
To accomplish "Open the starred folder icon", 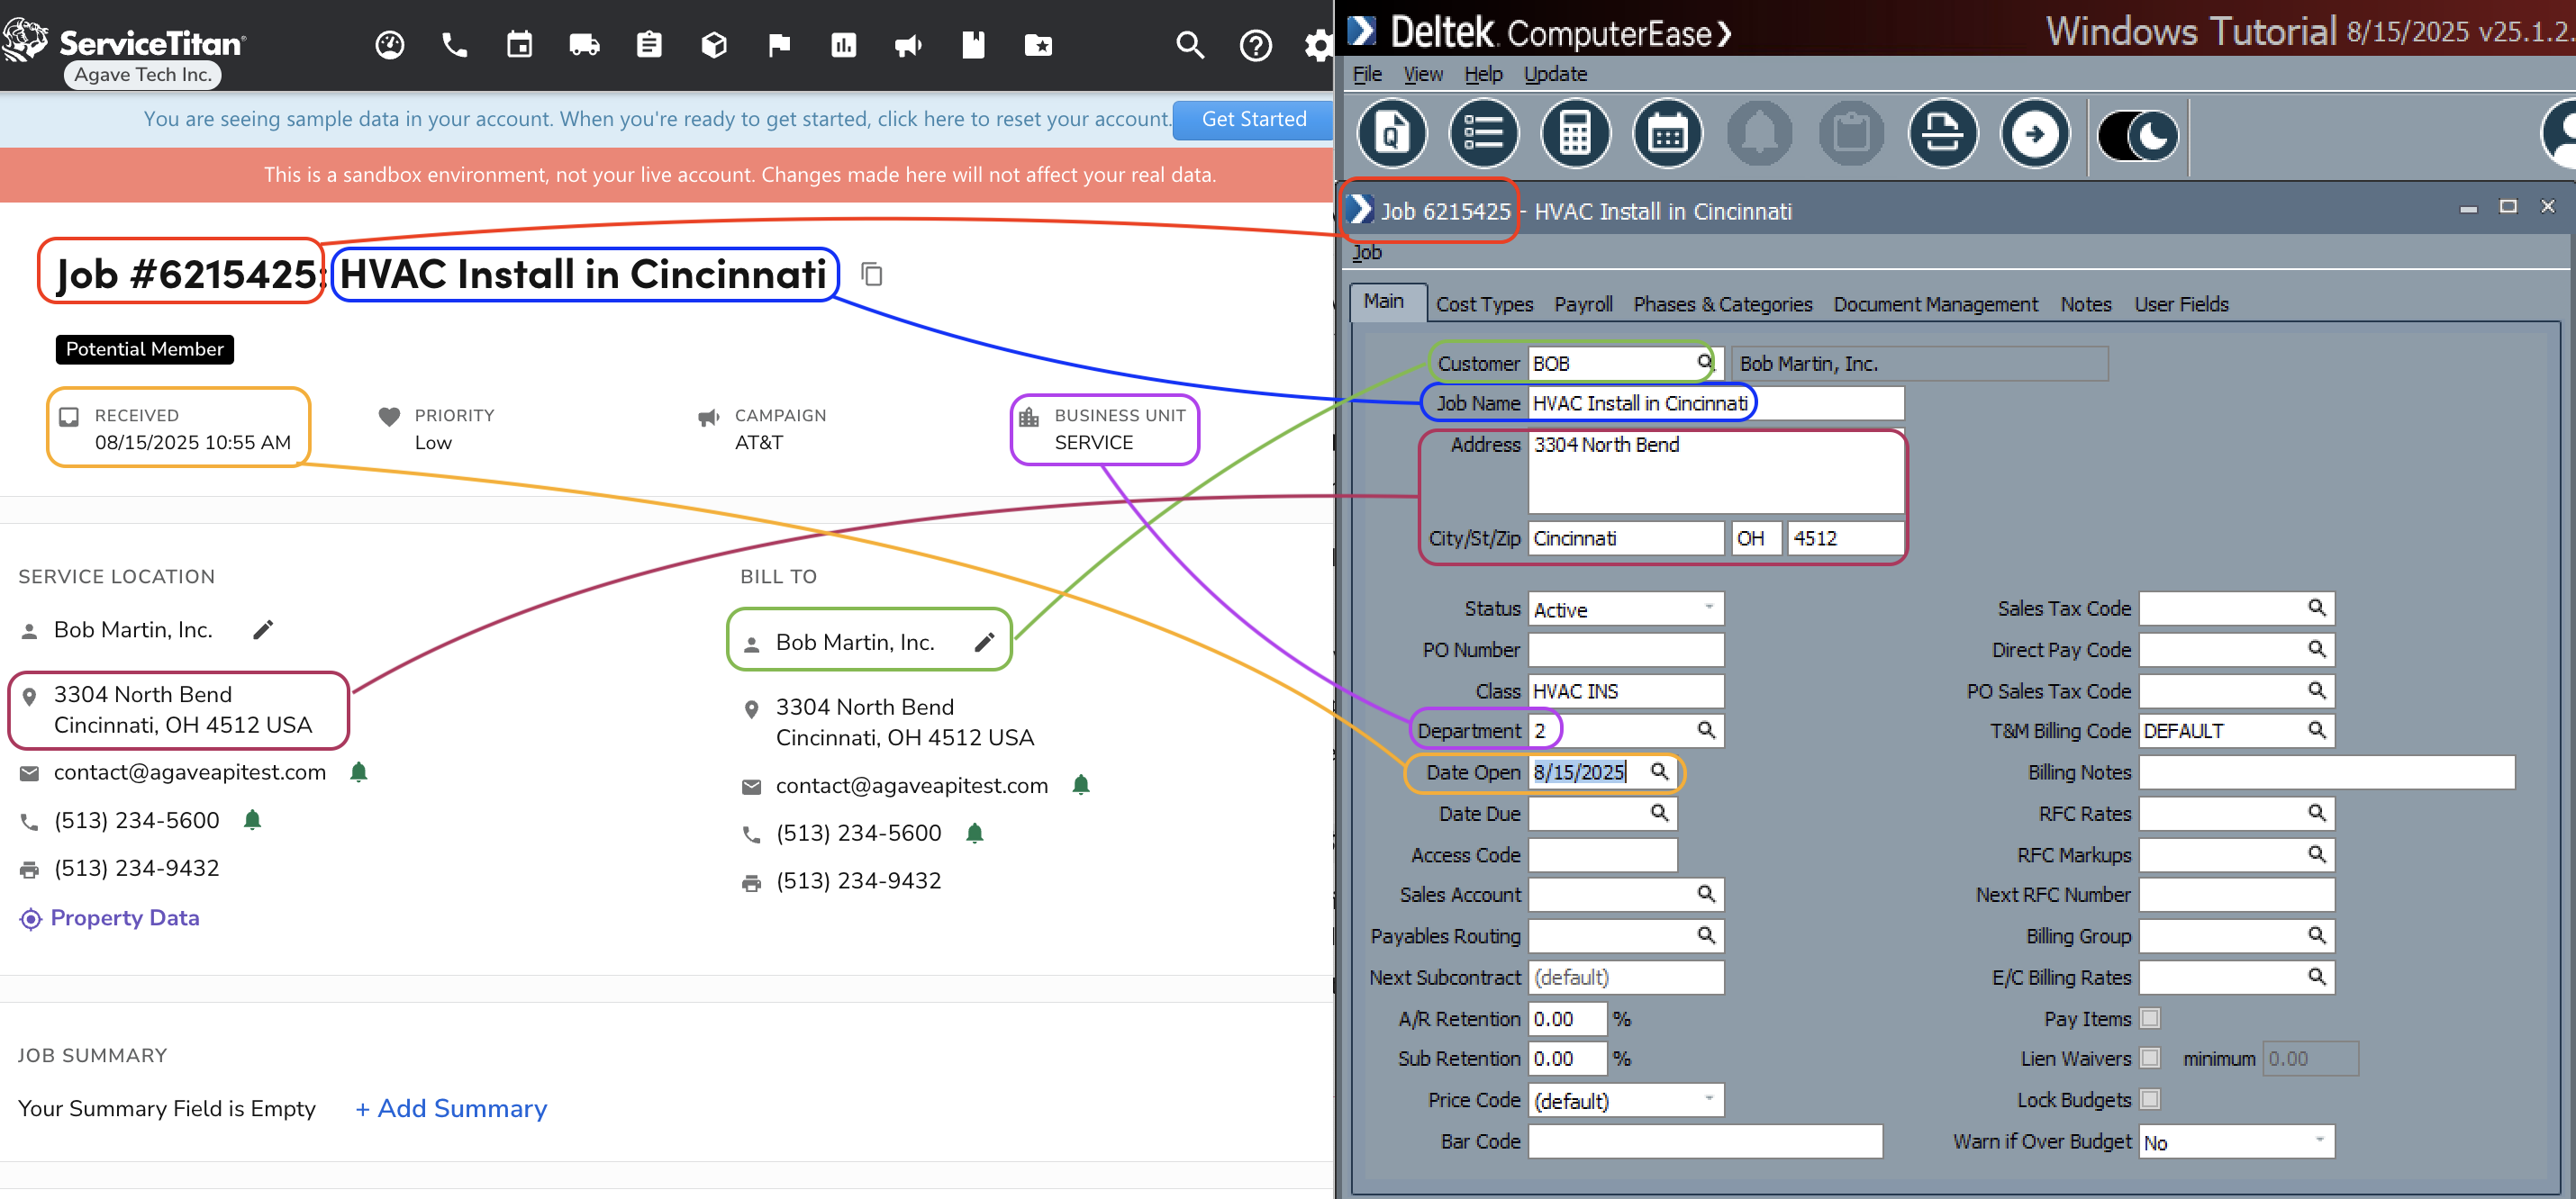I will (x=1038, y=45).
